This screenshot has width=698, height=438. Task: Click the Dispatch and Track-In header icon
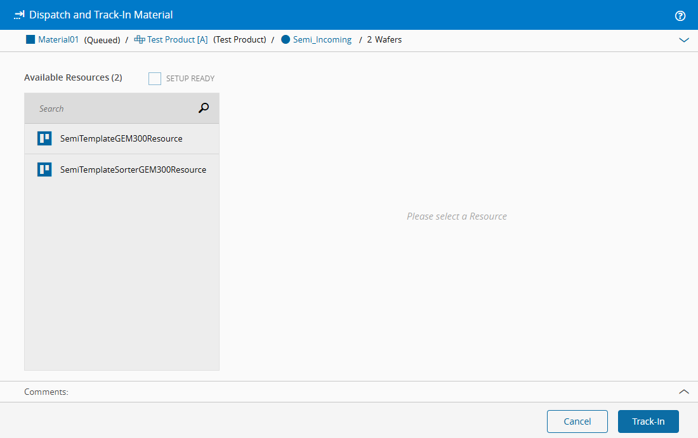click(x=19, y=15)
